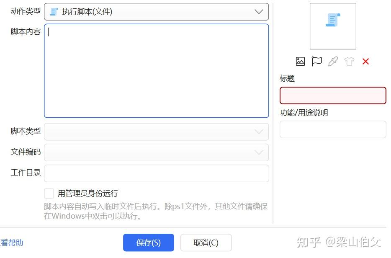The width and height of the screenshot is (391, 258).
Task: Click the 功能/用途说明 description field
Action: coord(333,129)
